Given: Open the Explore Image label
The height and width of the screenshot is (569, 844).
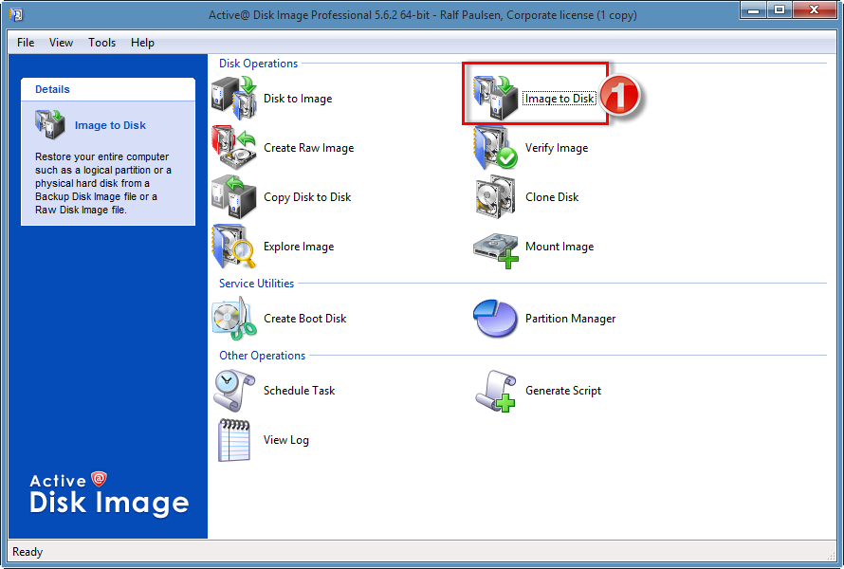Looking at the screenshot, I should coord(299,248).
